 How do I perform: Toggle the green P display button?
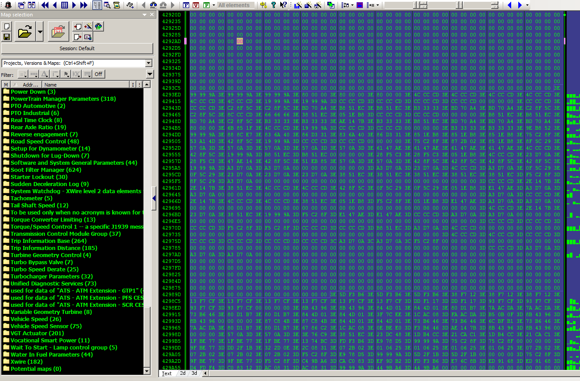[x=207, y=5]
